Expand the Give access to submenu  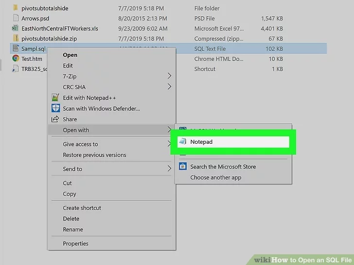[x=169, y=144]
